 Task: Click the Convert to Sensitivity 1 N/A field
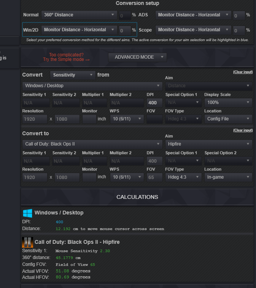click(36, 161)
